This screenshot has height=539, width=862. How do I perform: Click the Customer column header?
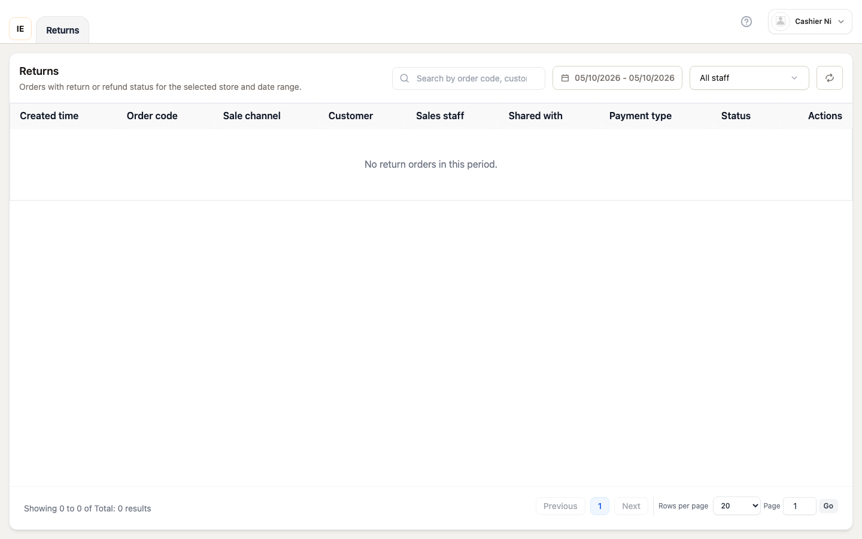pos(351,116)
